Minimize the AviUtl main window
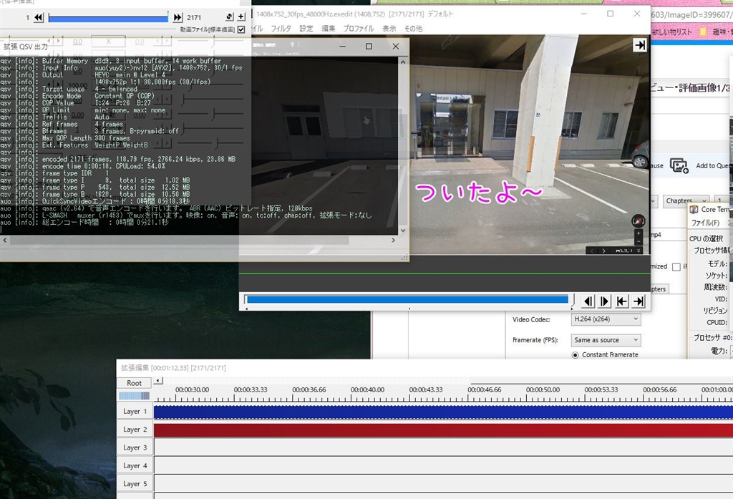 click(x=584, y=14)
